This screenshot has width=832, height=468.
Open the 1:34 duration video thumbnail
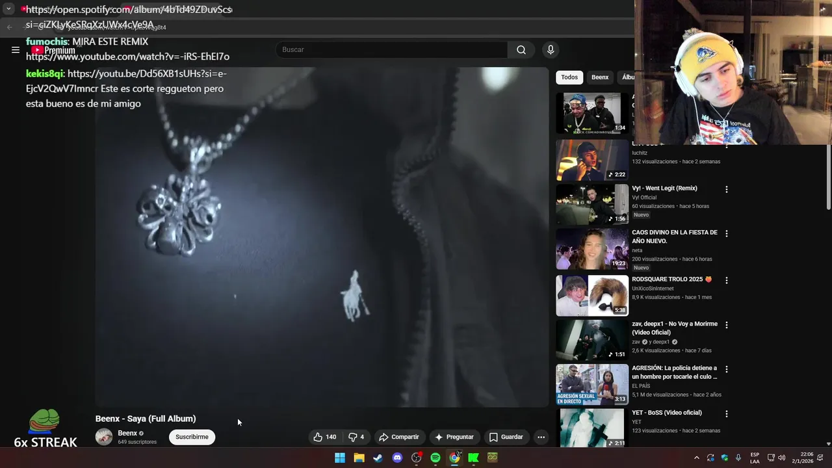[x=592, y=113]
